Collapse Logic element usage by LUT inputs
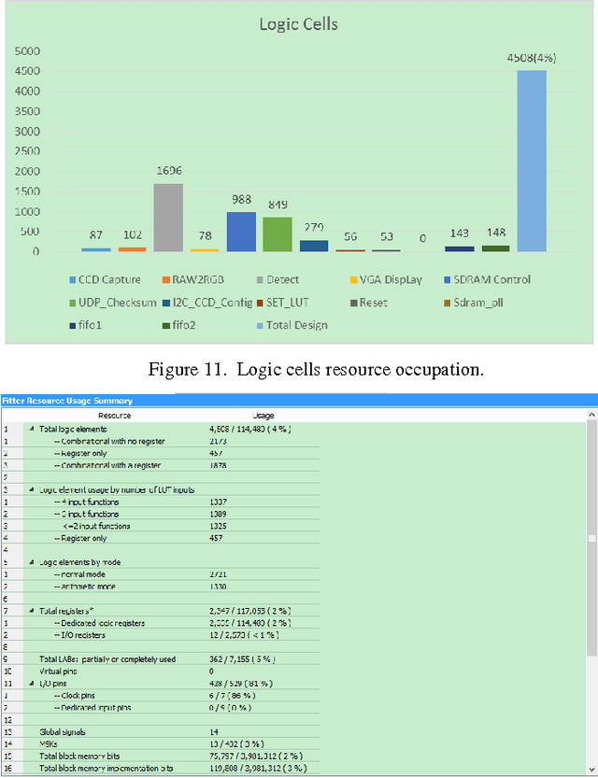Screen dimensions: 598x778 pyautogui.click(x=30, y=489)
